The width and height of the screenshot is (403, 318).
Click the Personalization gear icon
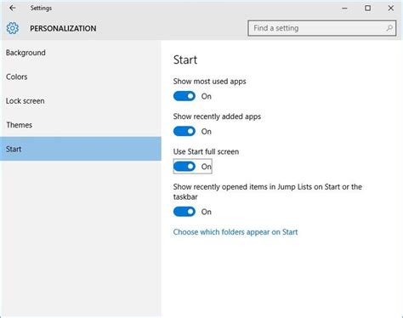pyautogui.click(x=13, y=28)
